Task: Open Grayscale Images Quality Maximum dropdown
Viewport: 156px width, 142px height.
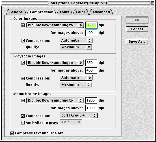Action: tap(76, 85)
